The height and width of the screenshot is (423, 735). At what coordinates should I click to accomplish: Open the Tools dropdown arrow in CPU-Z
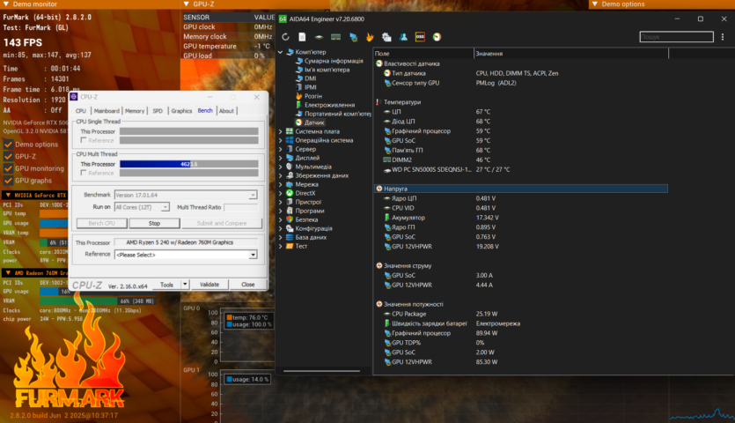coord(185,285)
